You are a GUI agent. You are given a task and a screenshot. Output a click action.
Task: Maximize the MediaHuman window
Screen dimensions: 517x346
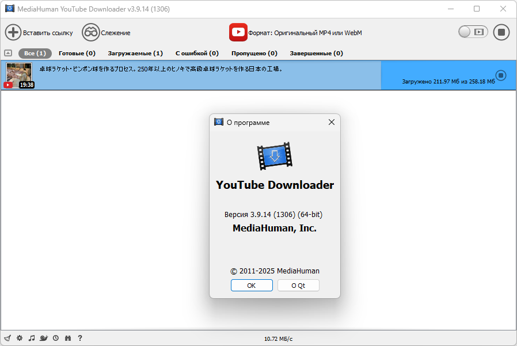(x=477, y=9)
